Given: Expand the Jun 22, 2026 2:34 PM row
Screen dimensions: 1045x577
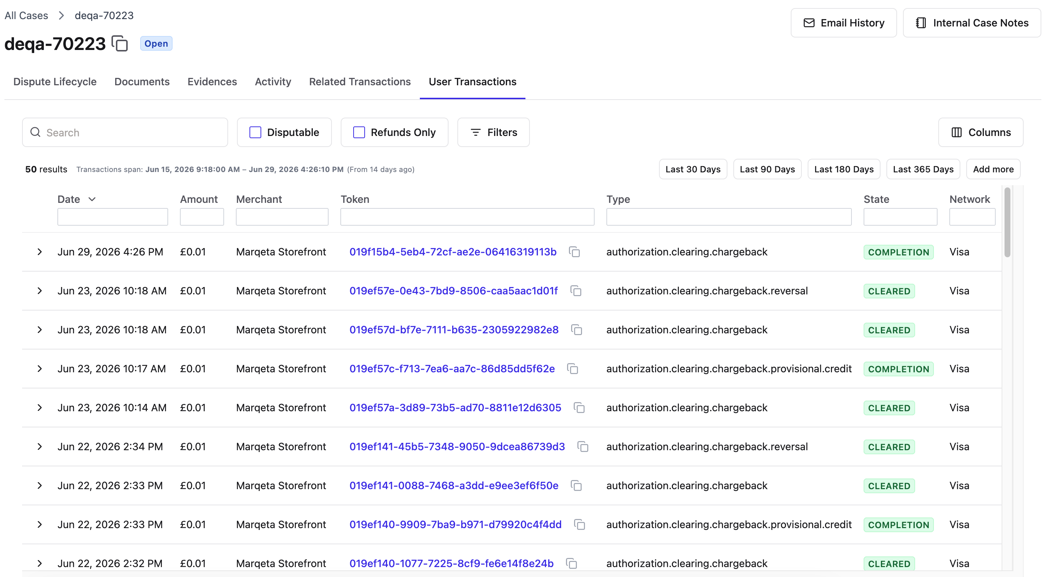Looking at the screenshot, I should [x=39, y=447].
